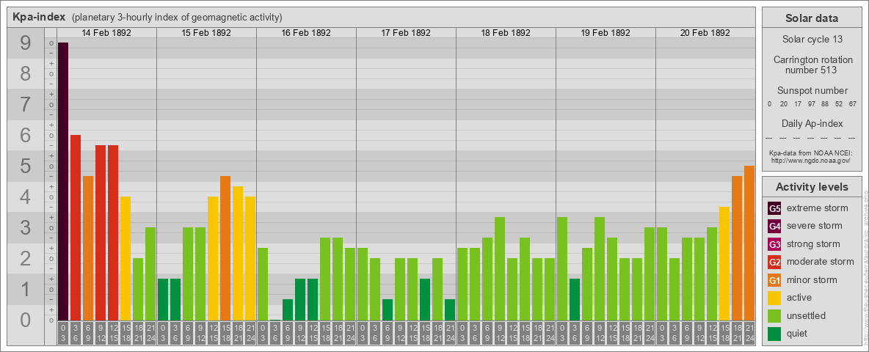Click the G1 minor storm legend swatch
The image size is (869, 352).
point(774,280)
